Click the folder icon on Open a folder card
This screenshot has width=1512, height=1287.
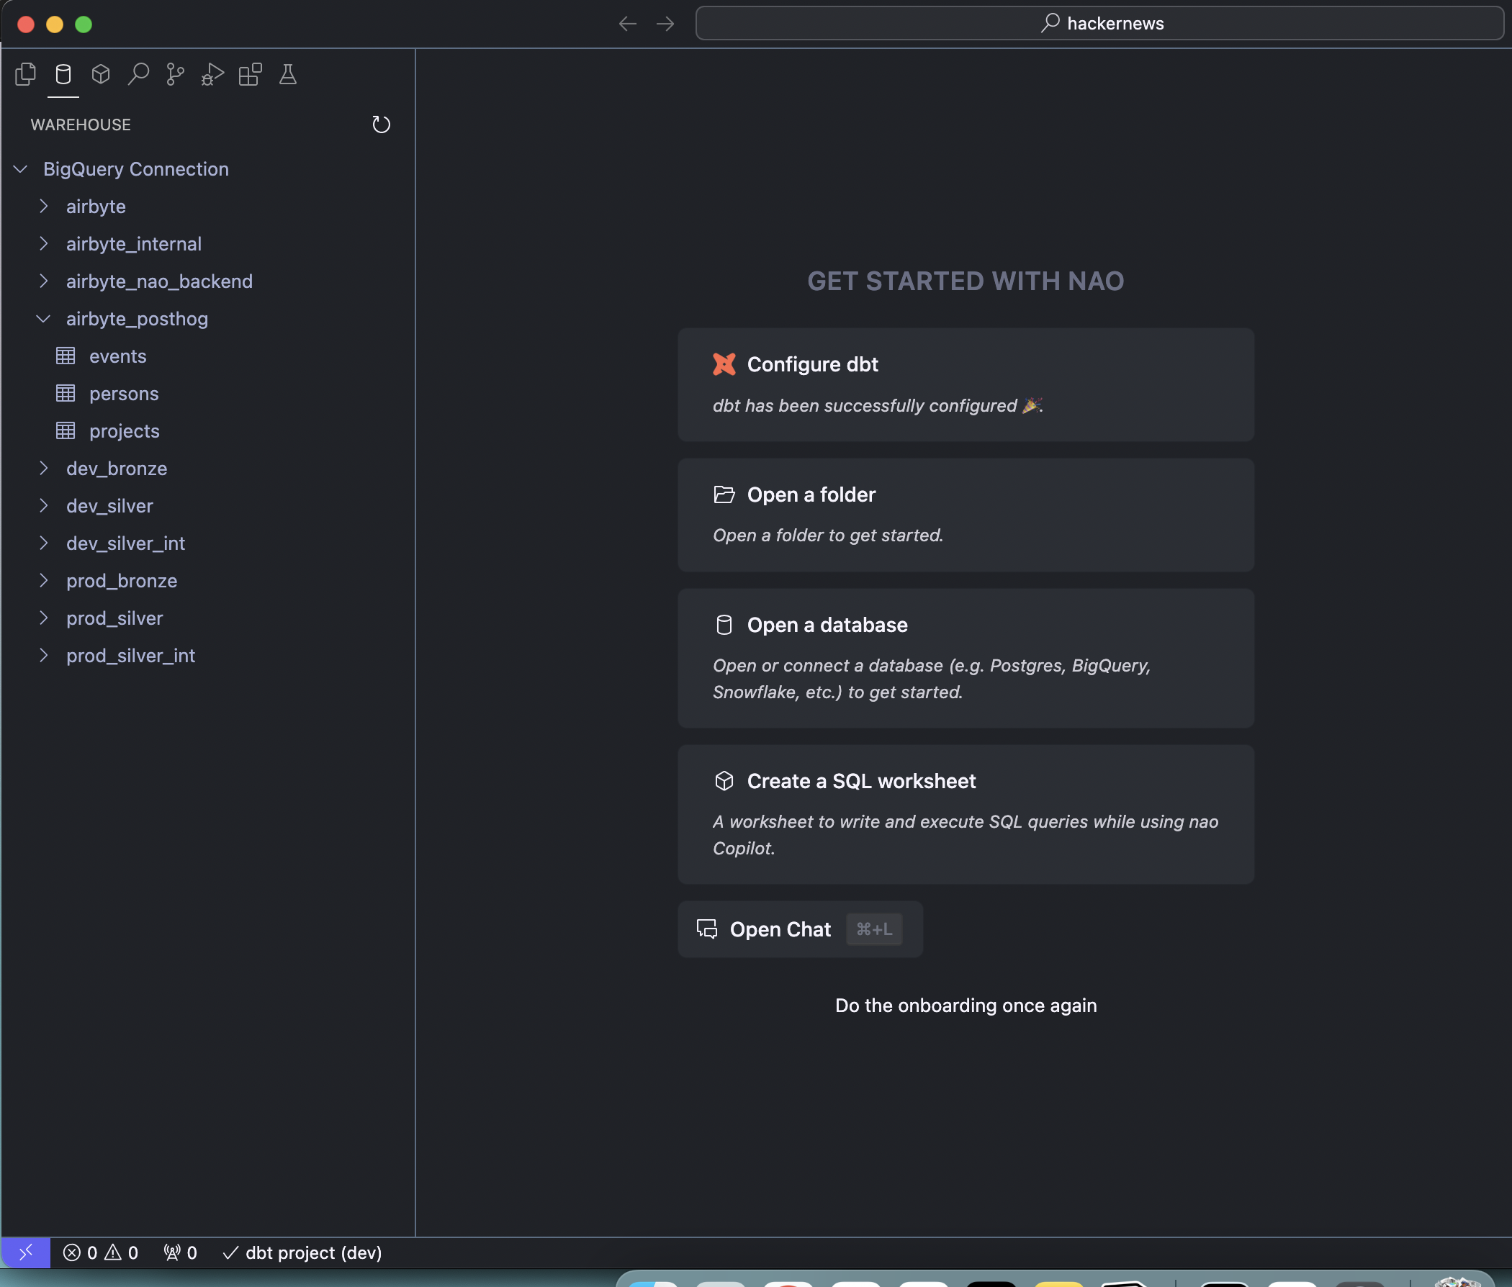(x=724, y=495)
